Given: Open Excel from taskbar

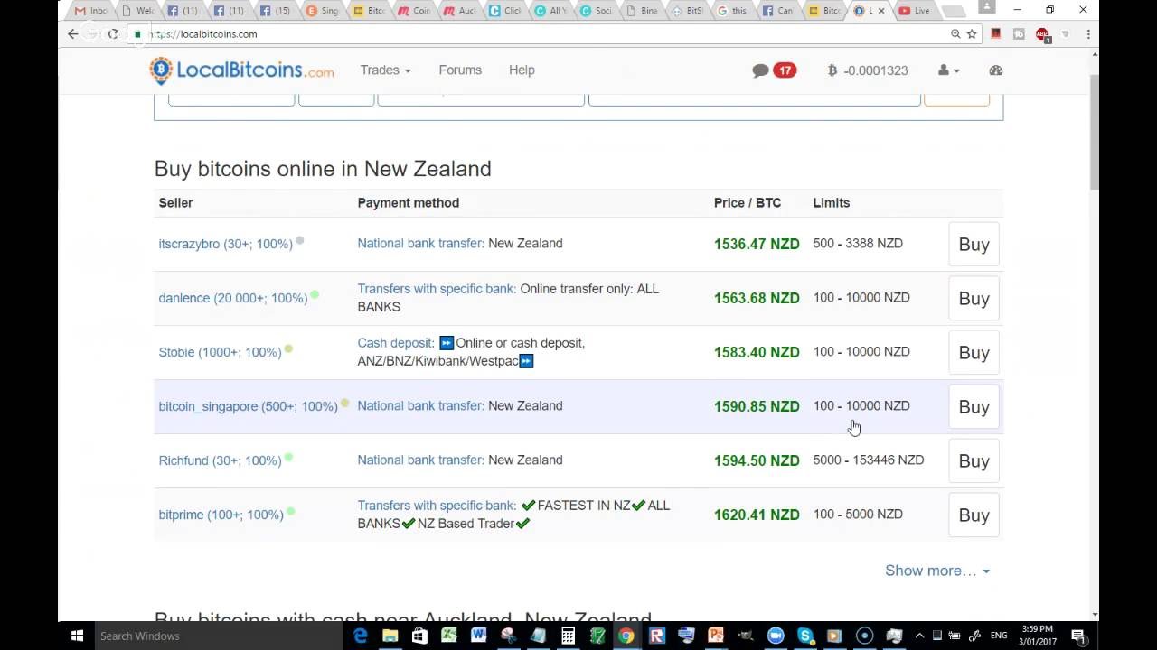Looking at the screenshot, I should pyautogui.click(x=449, y=636).
